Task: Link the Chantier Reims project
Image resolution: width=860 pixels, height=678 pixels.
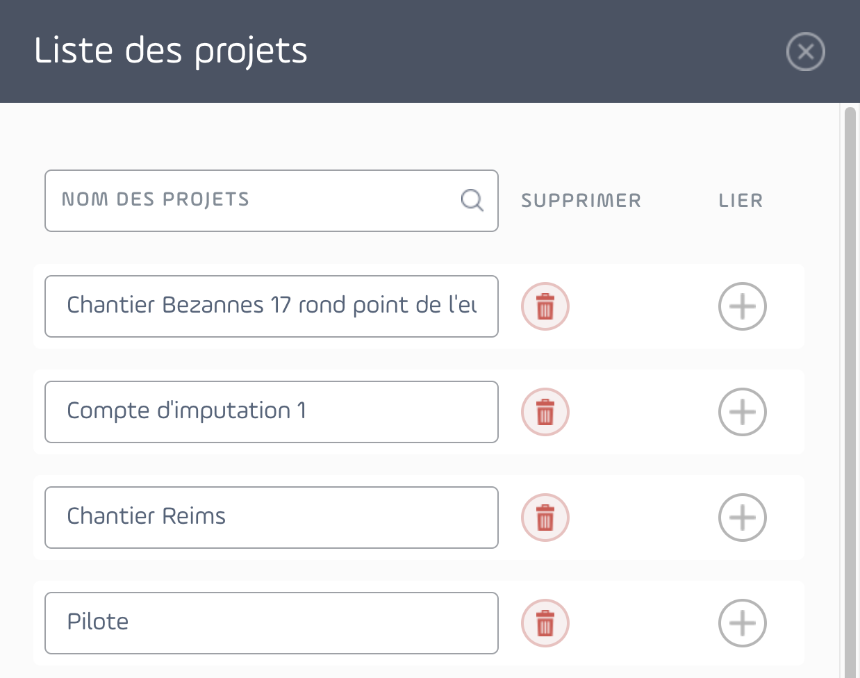Action: point(743,518)
